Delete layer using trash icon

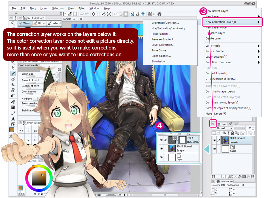coord(252,177)
